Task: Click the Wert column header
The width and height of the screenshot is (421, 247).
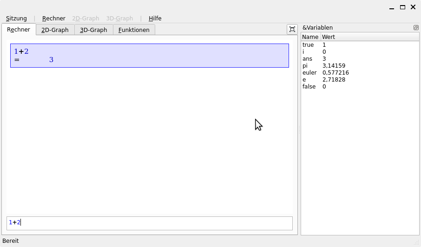Action: point(328,37)
